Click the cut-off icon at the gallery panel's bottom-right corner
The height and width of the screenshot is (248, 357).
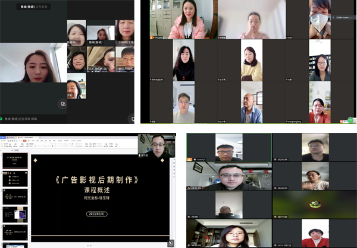[131, 119]
